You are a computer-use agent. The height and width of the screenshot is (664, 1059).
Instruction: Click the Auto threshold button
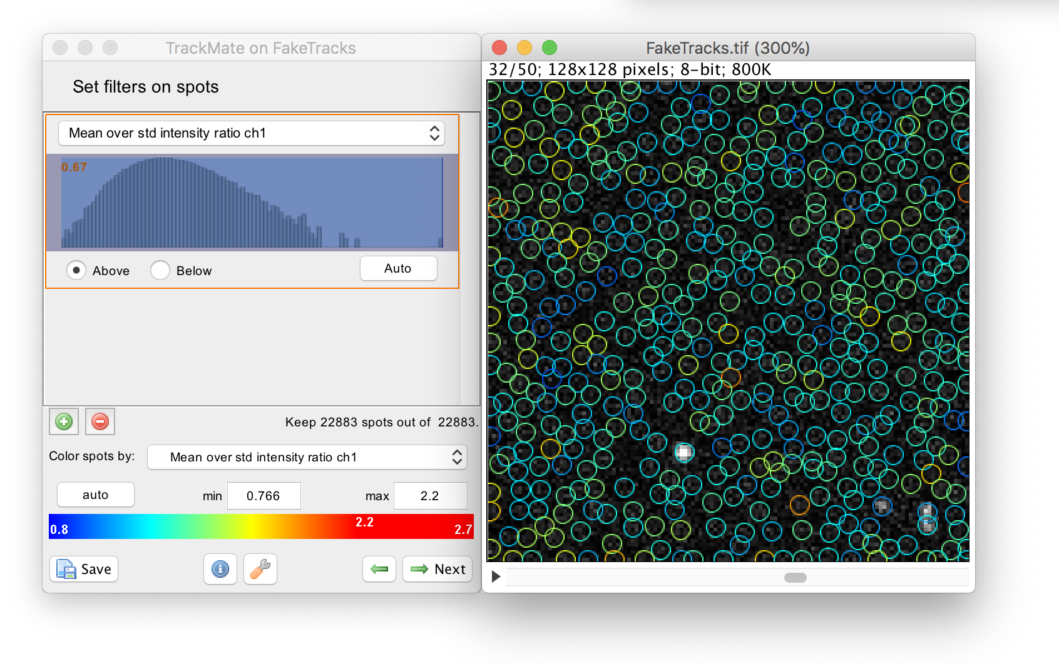point(398,268)
